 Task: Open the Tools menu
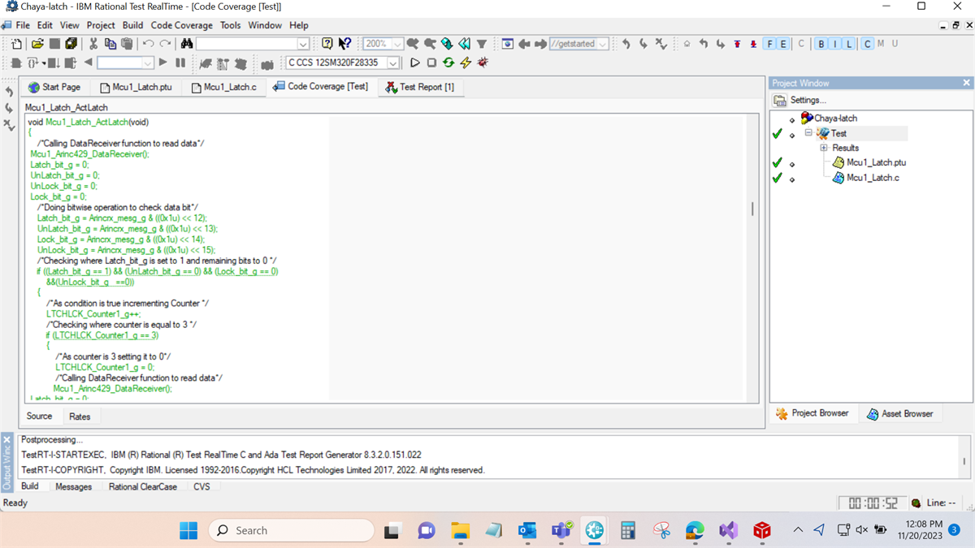231,25
